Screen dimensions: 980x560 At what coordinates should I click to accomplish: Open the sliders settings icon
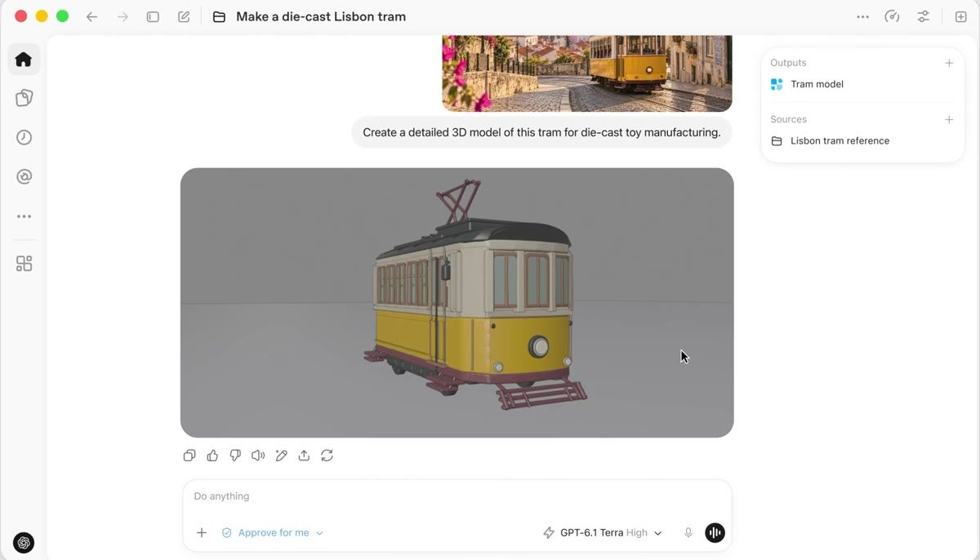click(923, 16)
